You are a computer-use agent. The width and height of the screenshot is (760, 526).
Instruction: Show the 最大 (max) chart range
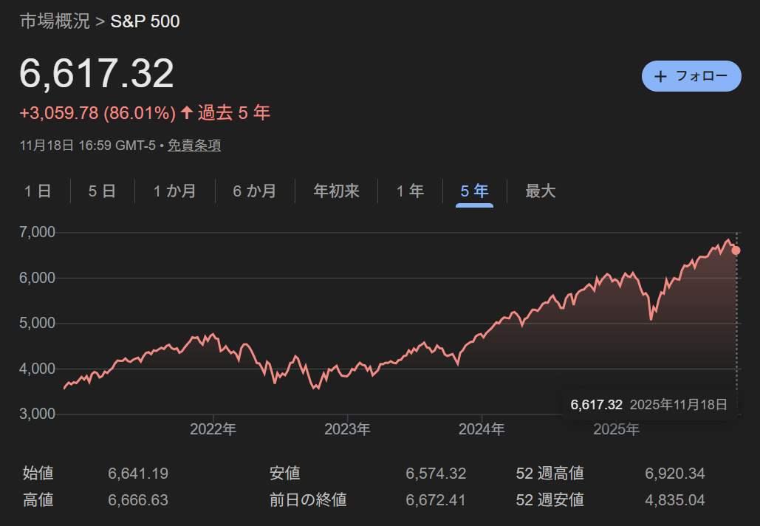coord(540,191)
